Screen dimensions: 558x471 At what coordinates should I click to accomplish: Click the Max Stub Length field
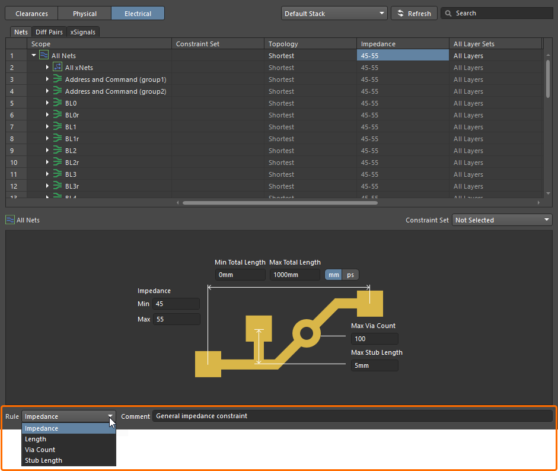click(x=375, y=365)
